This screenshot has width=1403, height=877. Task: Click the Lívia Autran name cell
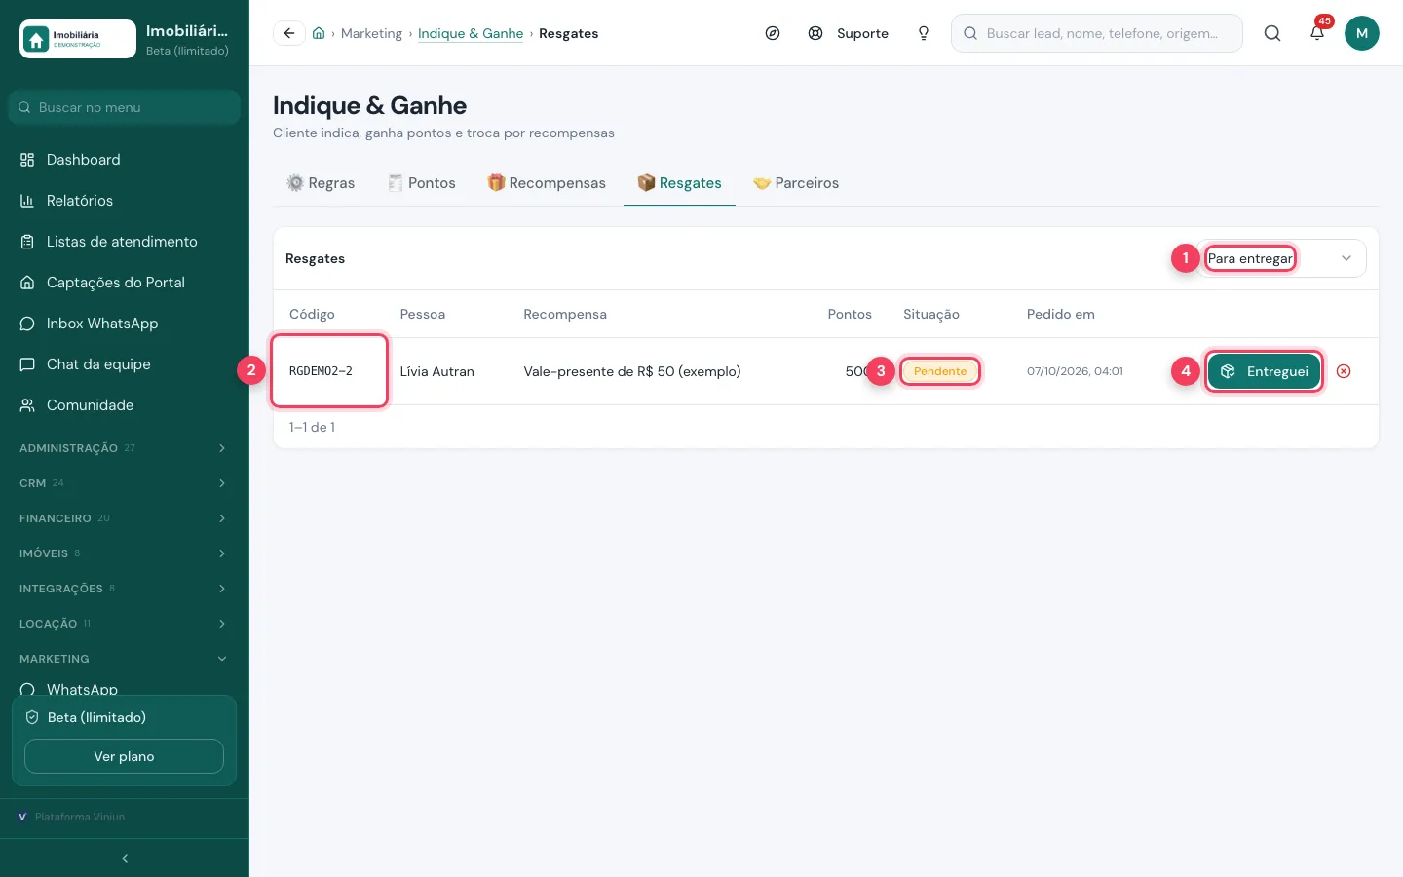(437, 371)
